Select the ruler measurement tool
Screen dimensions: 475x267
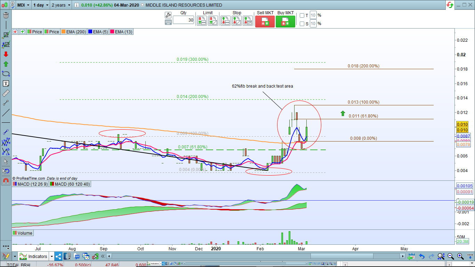pyautogui.click(x=6, y=93)
